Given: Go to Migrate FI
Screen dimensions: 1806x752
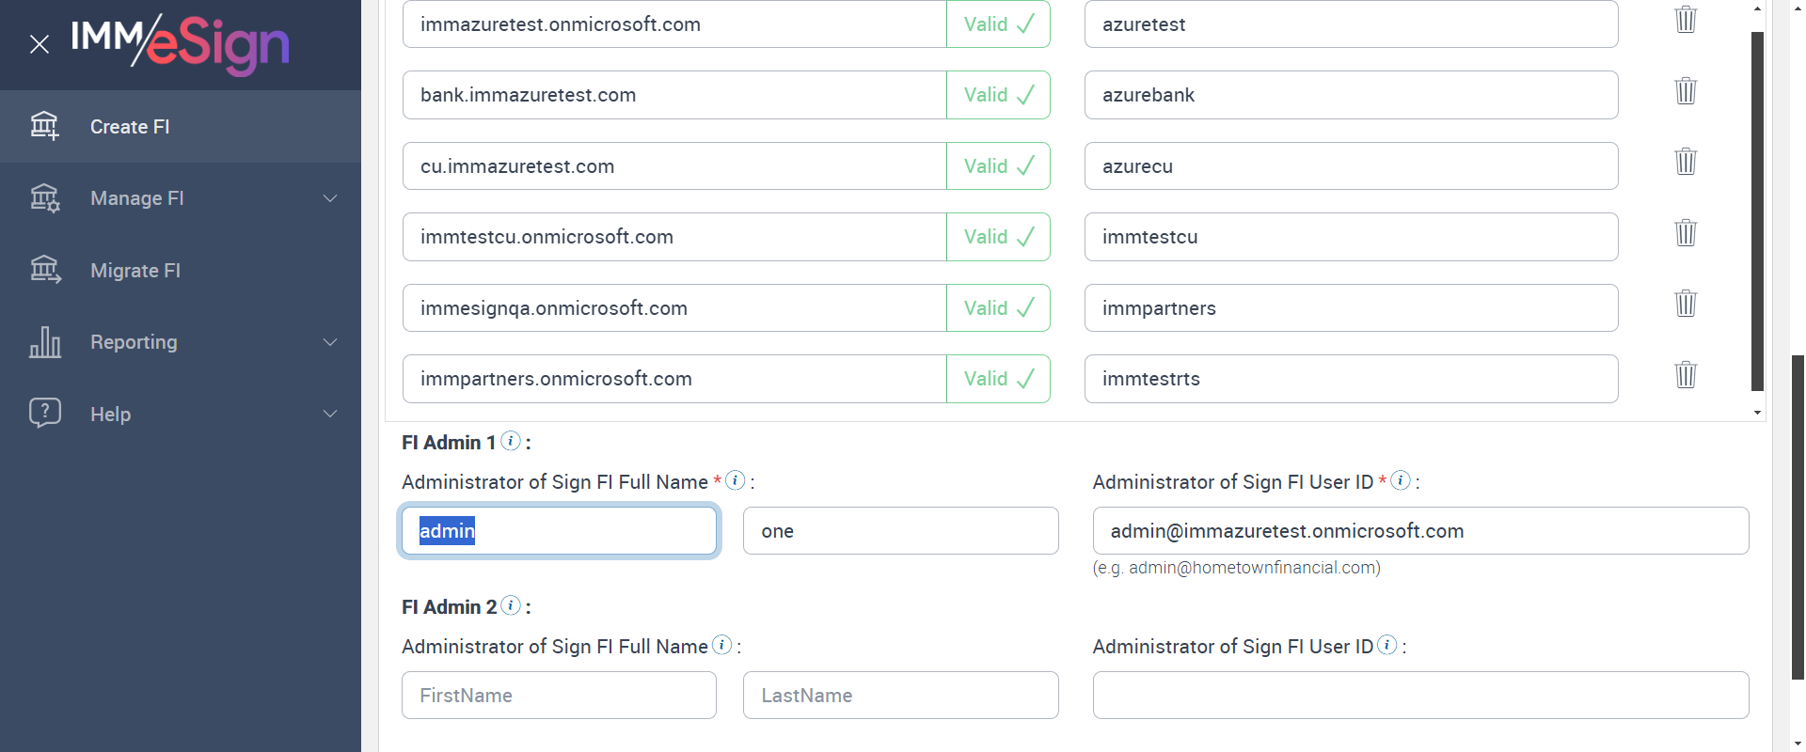Looking at the screenshot, I should (x=135, y=271).
